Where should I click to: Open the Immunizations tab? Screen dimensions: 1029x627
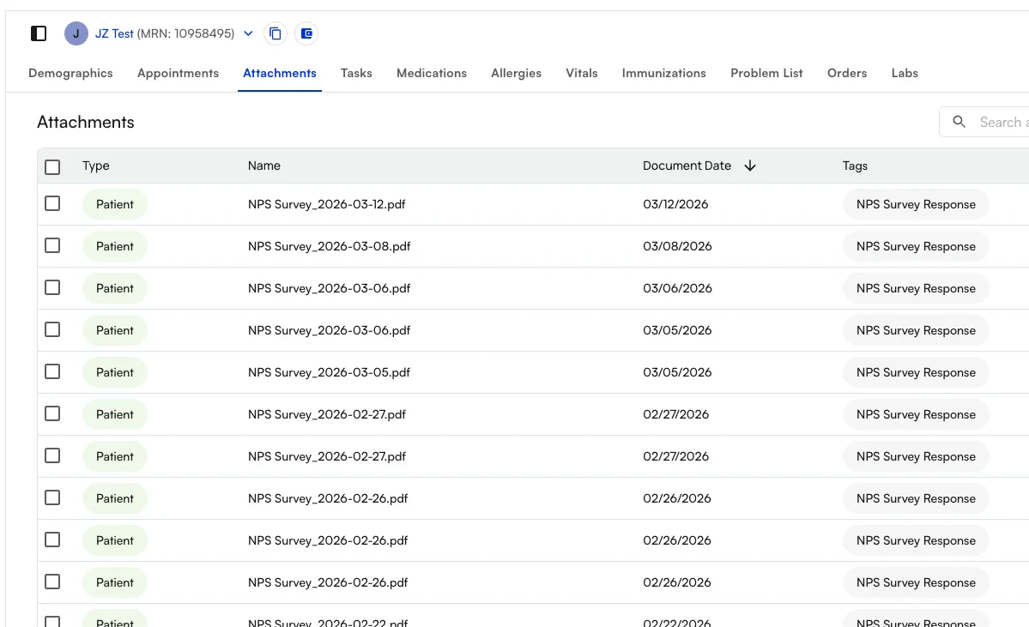pos(663,73)
